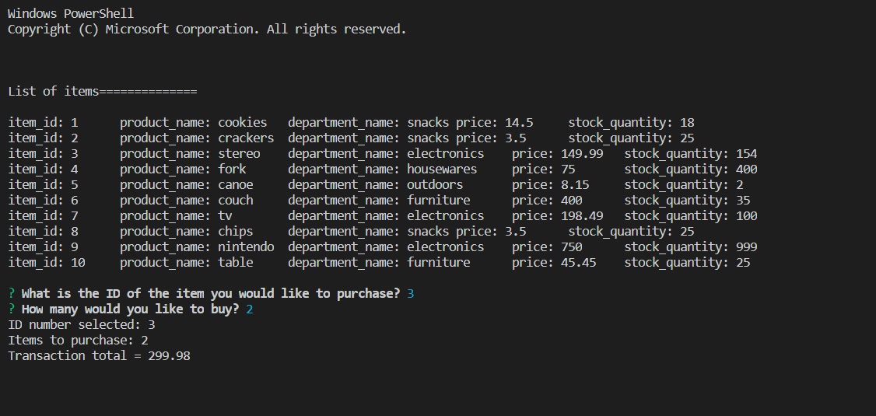This screenshot has height=416, width=876.
Task: Click the Copyright Microsoft Corporation line
Action: (x=207, y=29)
